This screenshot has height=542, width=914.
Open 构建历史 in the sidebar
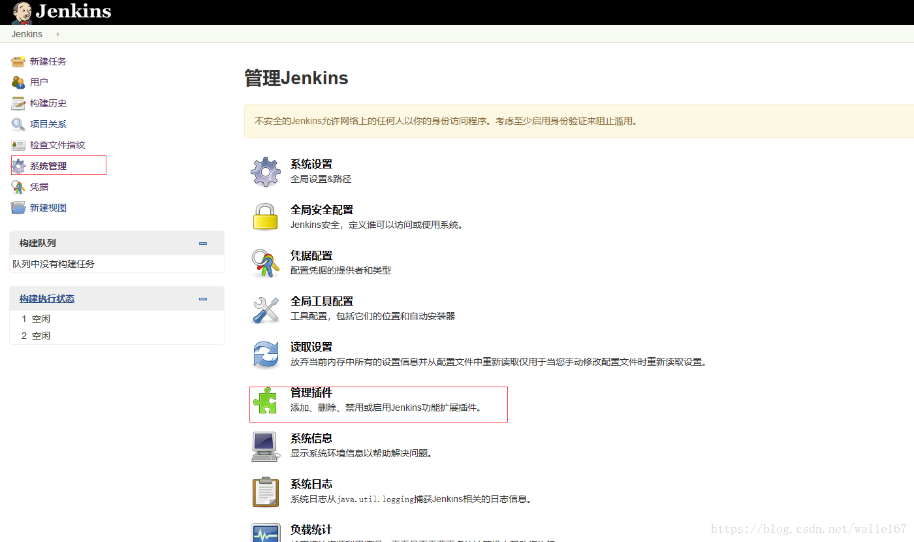click(48, 103)
